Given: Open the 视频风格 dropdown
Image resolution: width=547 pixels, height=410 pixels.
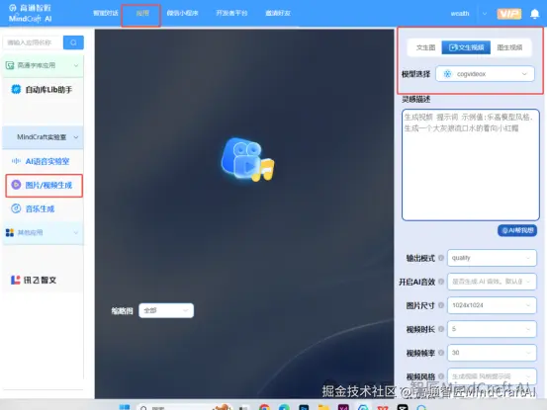Looking at the screenshot, I should pyautogui.click(x=492, y=376).
